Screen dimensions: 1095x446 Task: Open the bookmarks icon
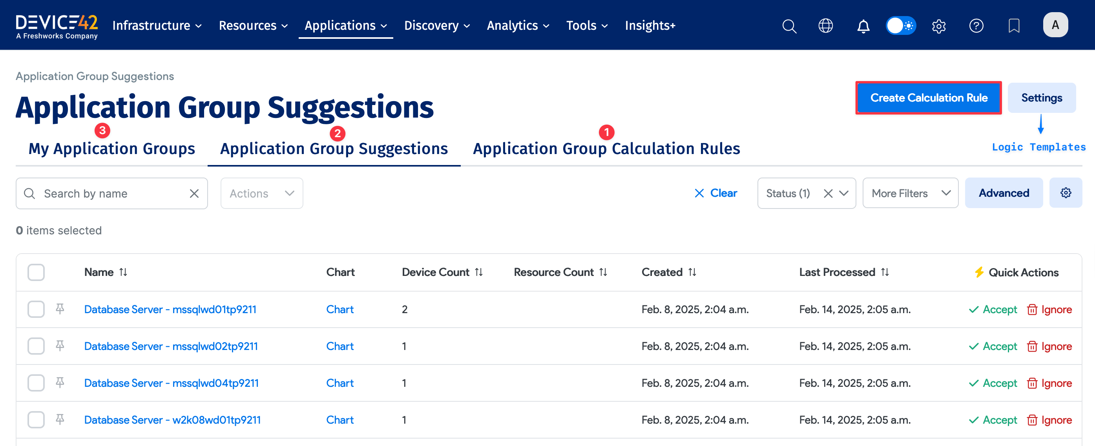coord(1014,25)
